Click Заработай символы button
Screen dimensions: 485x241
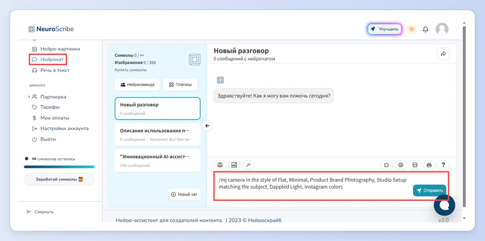click(59, 179)
